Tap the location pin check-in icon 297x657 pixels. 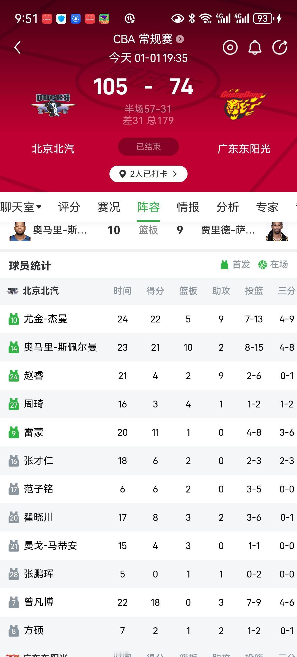point(122,174)
